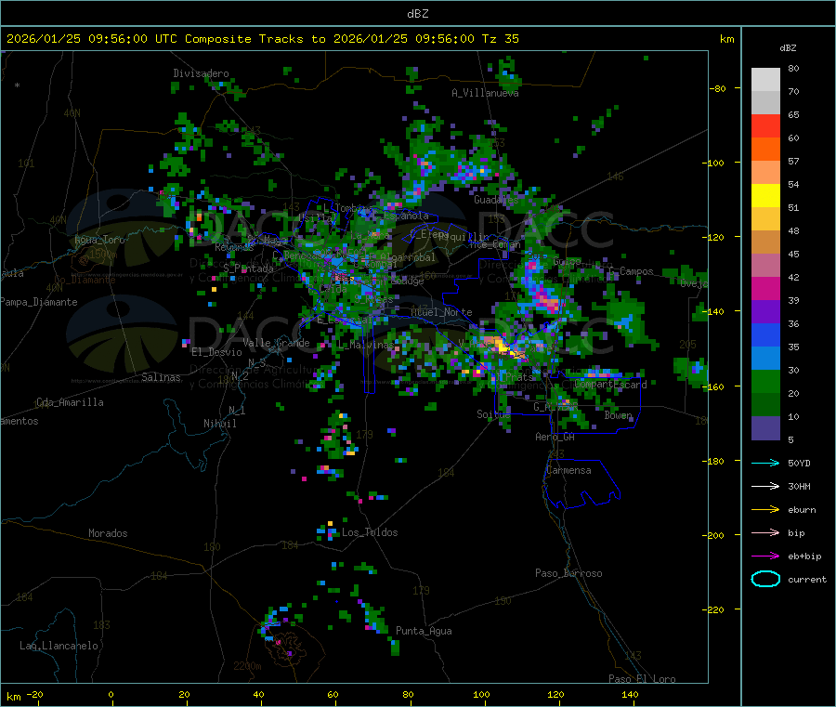The height and width of the screenshot is (707, 836).
Task: Click the Co_Diamante map label
Action: tap(85, 280)
